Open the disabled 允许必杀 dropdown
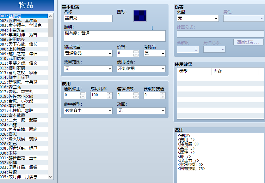The height and width of the screenshot is (183, 265). click(214, 49)
